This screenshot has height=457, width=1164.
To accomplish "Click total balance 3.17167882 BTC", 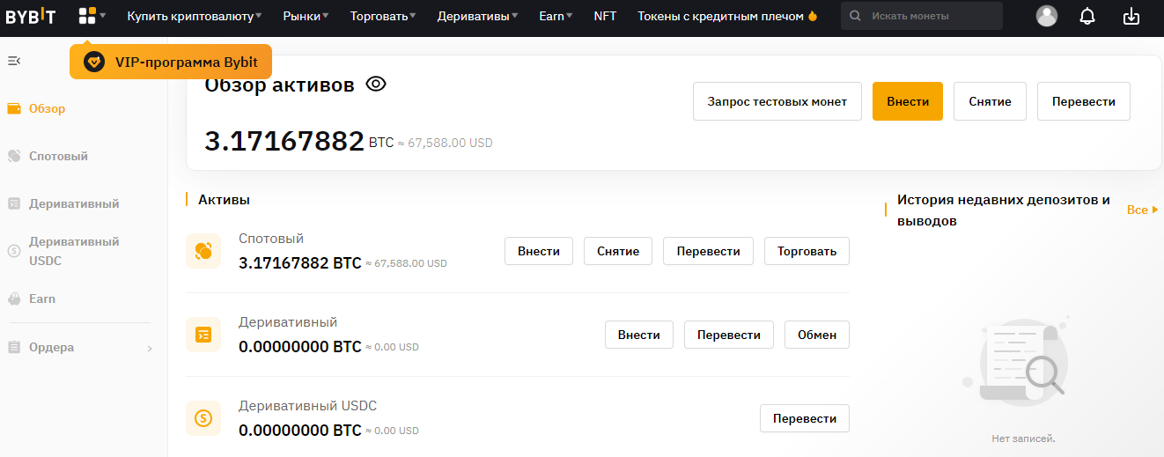I will click(x=299, y=141).
